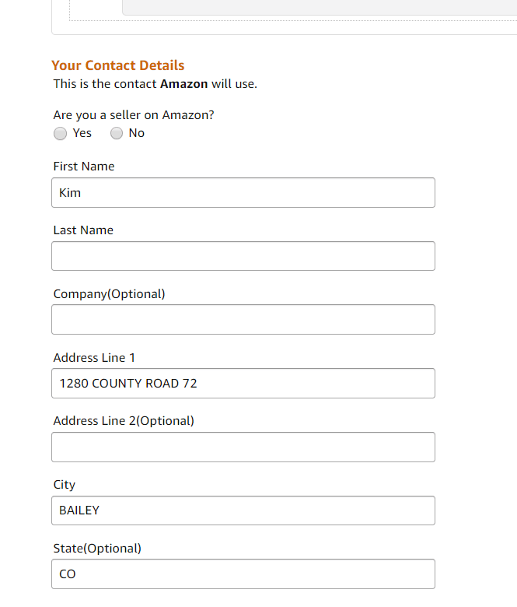Click the "Company(Optional)" label
The height and width of the screenshot is (607, 517).
pos(109,294)
